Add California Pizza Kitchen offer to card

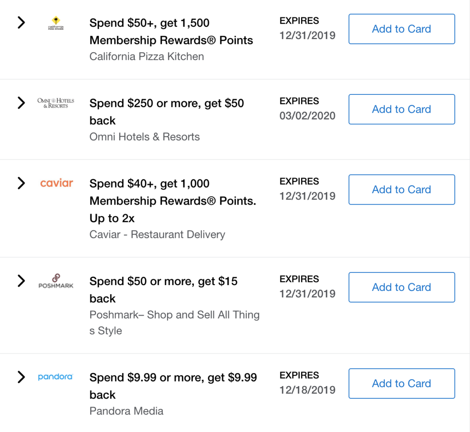pyautogui.click(x=401, y=29)
